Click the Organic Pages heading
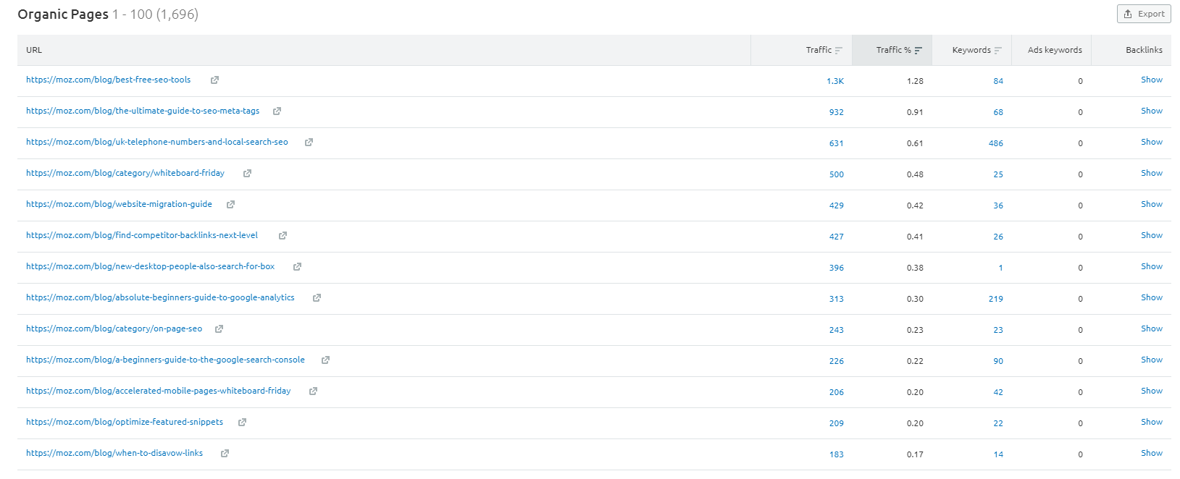The width and height of the screenshot is (1180, 479). click(x=63, y=14)
